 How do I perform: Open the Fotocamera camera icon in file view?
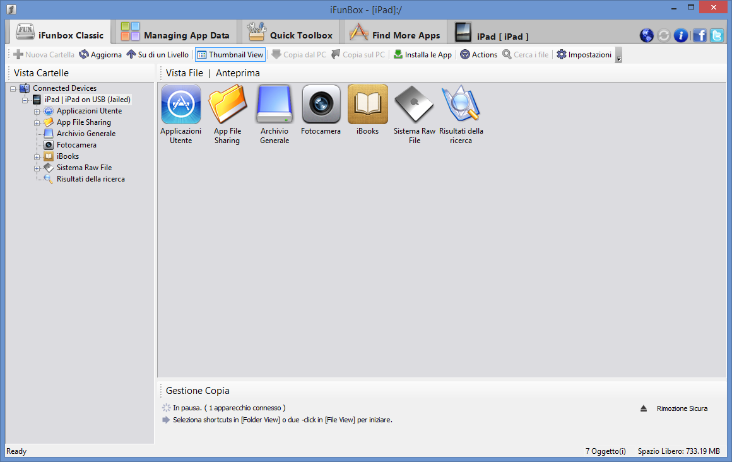click(321, 105)
